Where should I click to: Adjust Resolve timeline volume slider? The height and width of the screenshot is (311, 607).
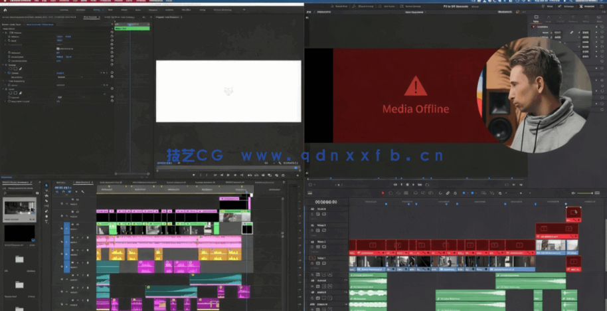point(584,193)
